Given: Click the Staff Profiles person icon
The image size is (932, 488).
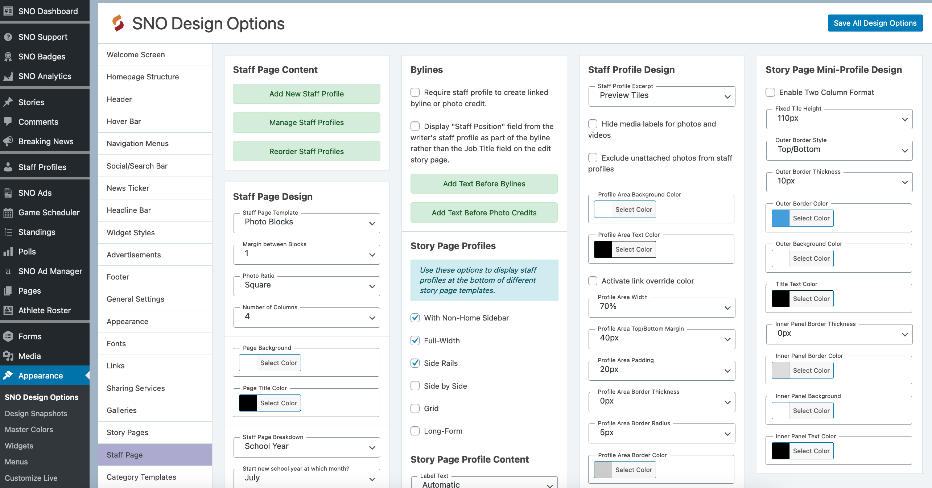Looking at the screenshot, I should (x=8, y=167).
